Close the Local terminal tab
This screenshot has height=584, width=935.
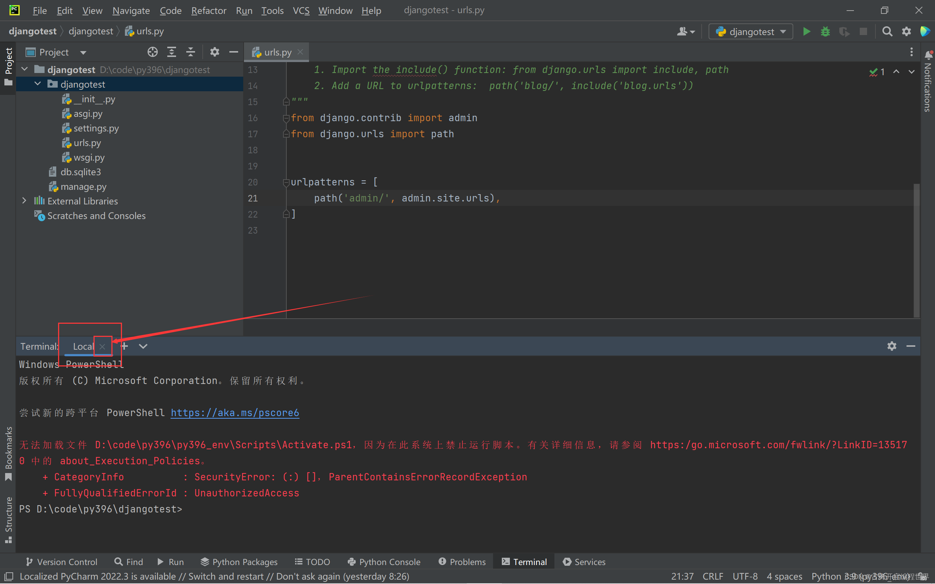[x=102, y=346]
